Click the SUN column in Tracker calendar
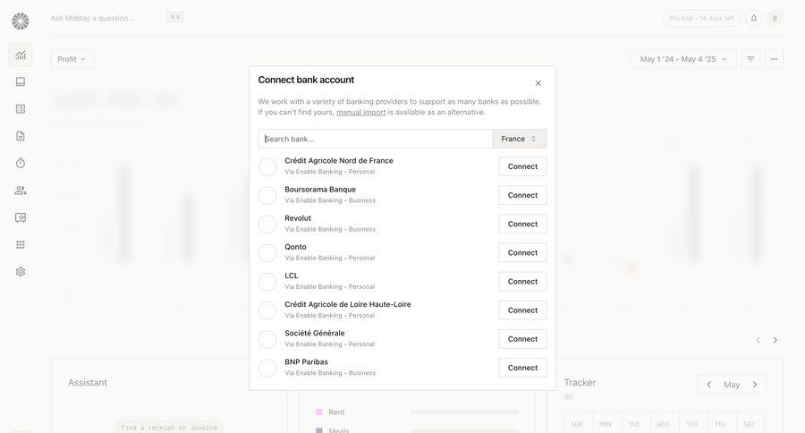The width and height of the screenshot is (805, 433). tap(577, 424)
